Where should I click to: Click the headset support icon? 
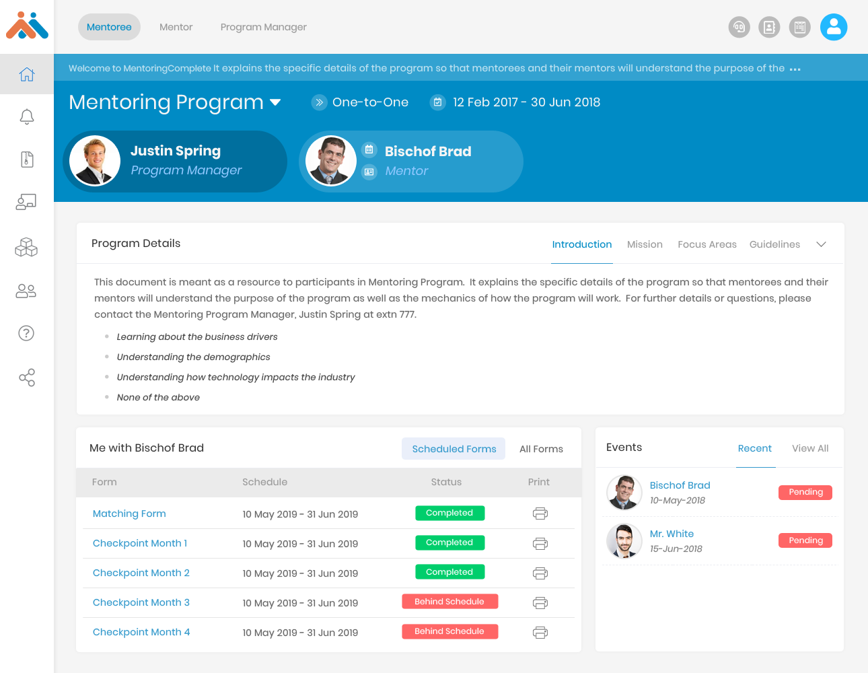click(739, 27)
